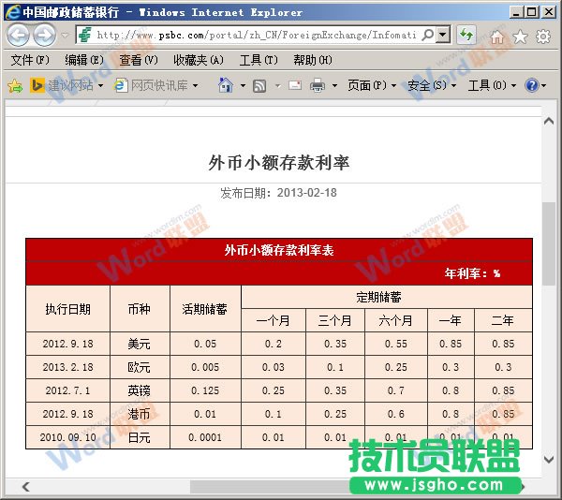The image size is (562, 500).
Task: Open recent pages dropdown next to Forward
Action: [65, 35]
